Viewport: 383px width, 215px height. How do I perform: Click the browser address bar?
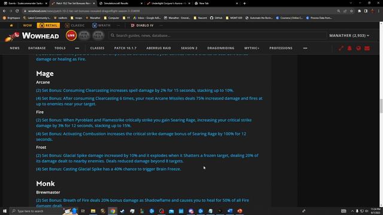181,11
